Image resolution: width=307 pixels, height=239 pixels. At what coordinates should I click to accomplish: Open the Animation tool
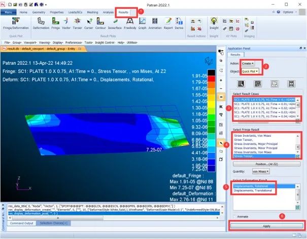155,24
